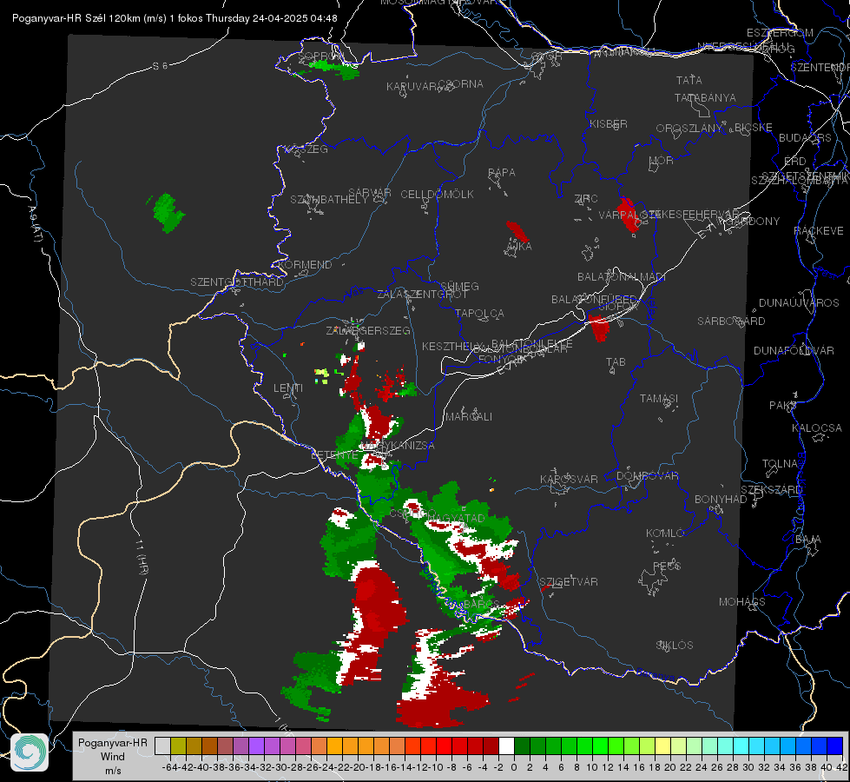This screenshot has height=782, width=850.
Task: Click the RÁCKEVE town label
Action: pos(819,231)
